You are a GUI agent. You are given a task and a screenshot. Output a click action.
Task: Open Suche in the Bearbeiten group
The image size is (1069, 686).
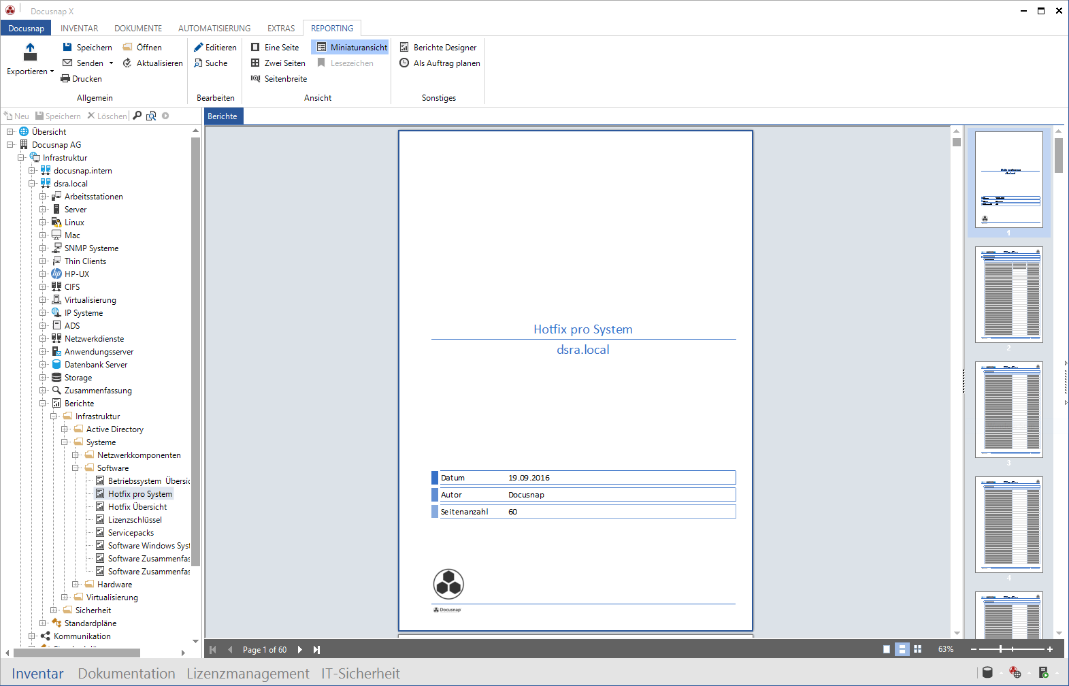pos(211,63)
